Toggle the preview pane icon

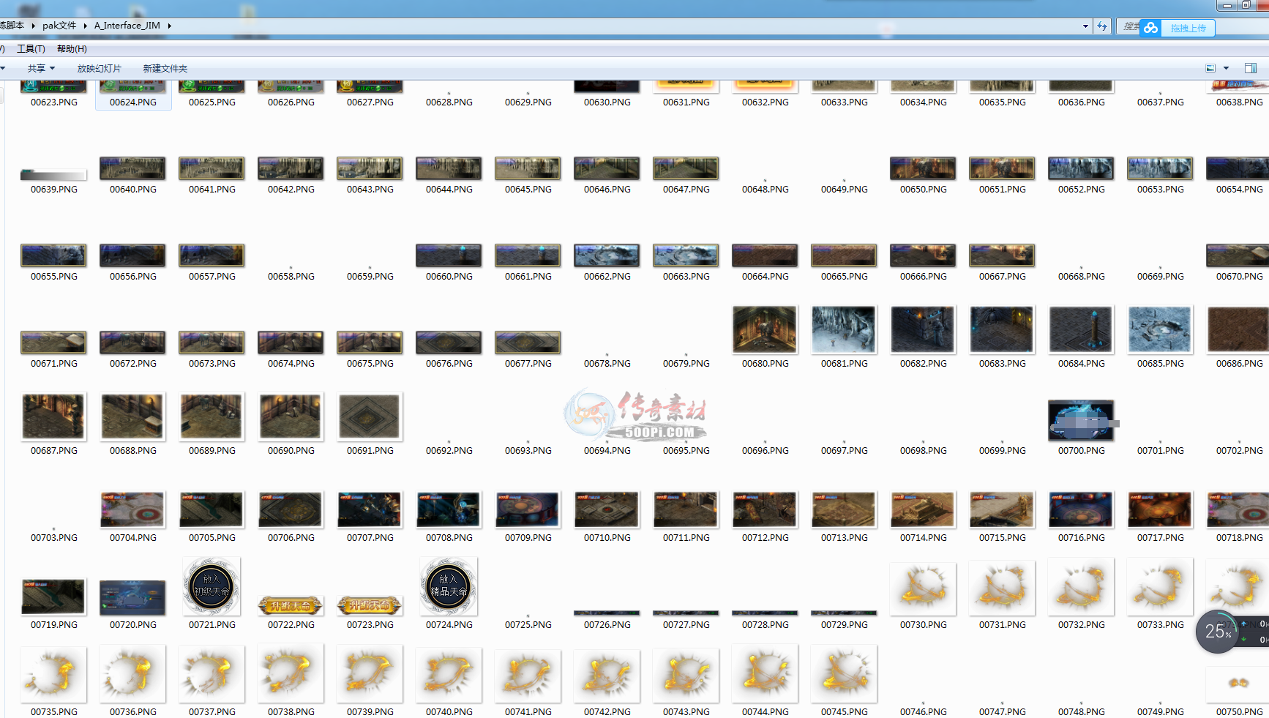pos(1251,68)
